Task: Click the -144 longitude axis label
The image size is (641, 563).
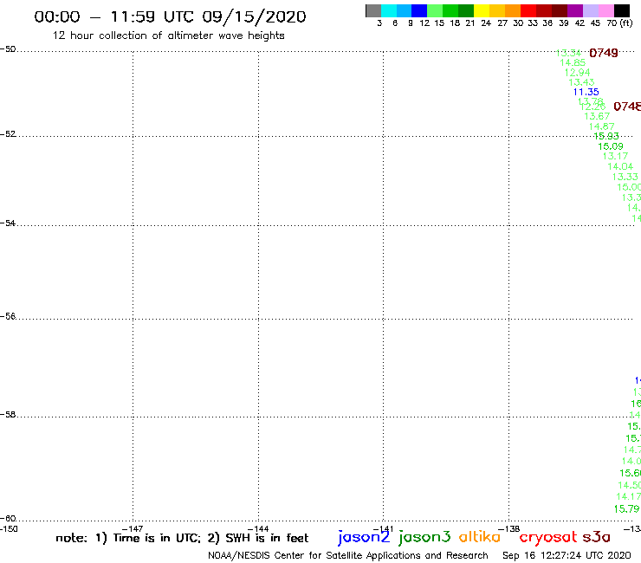Action: pos(258,528)
